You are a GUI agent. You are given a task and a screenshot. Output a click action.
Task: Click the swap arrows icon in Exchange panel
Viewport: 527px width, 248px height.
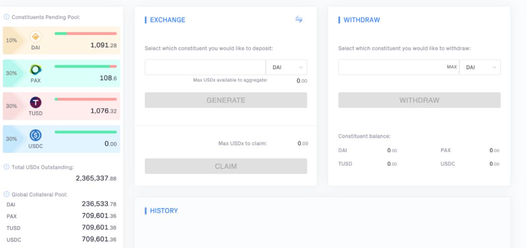pos(299,20)
